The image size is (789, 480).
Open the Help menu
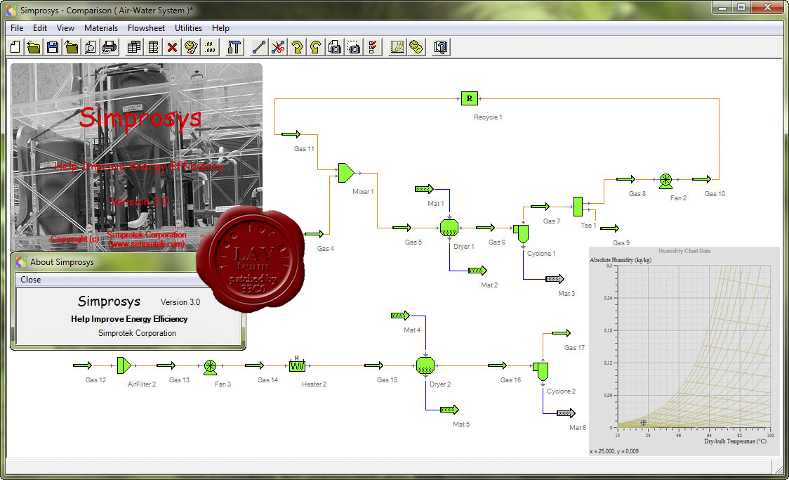tap(220, 28)
